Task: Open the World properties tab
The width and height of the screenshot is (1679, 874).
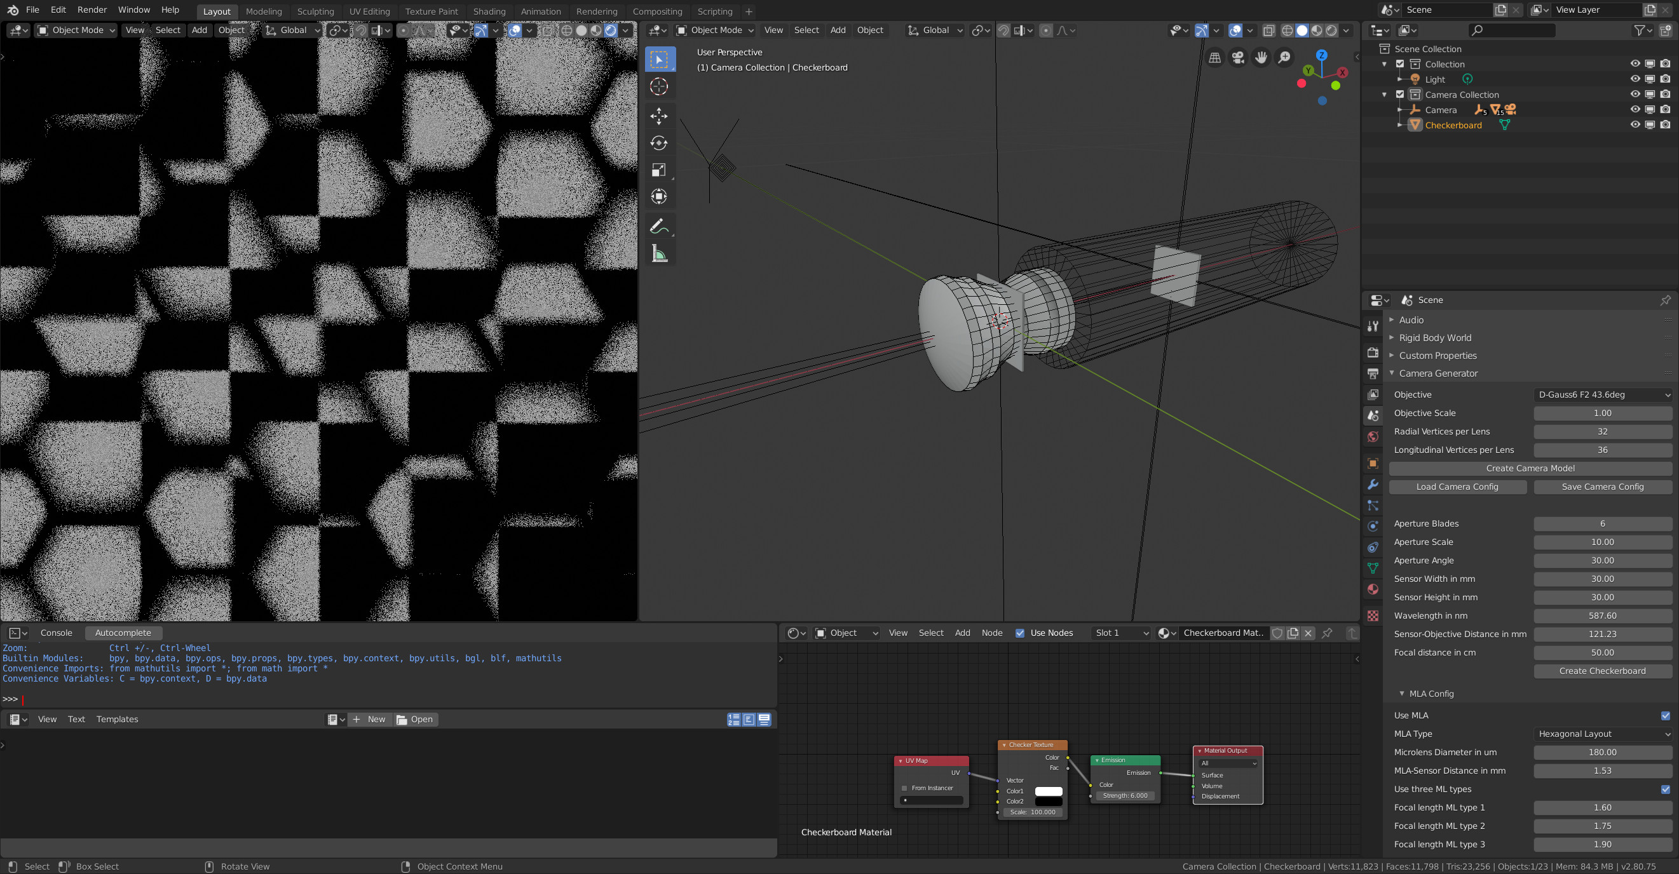Action: (x=1373, y=436)
